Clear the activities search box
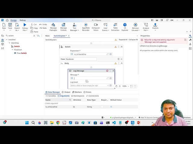 [x=34, y=36]
